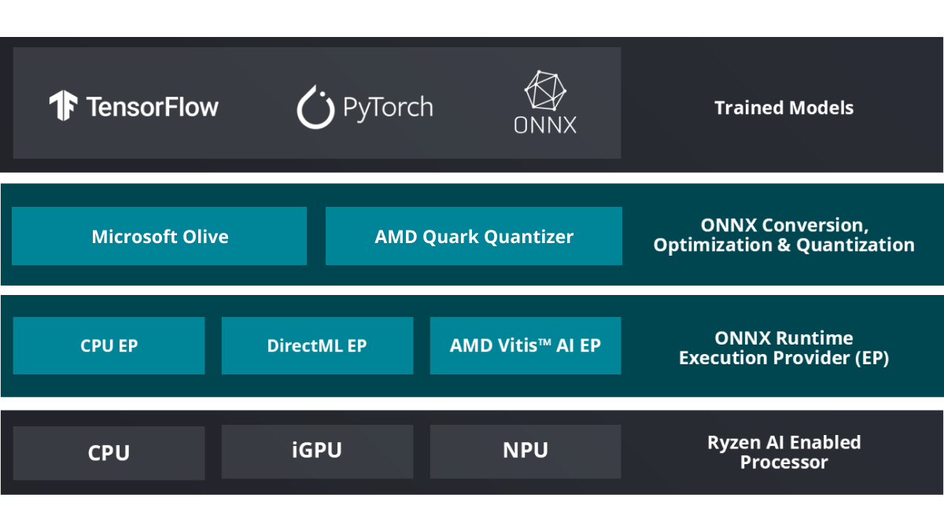The width and height of the screenshot is (944, 531).
Task: Choose the AMD Vitis AI EP block
Action: pyautogui.click(x=525, y=345)
